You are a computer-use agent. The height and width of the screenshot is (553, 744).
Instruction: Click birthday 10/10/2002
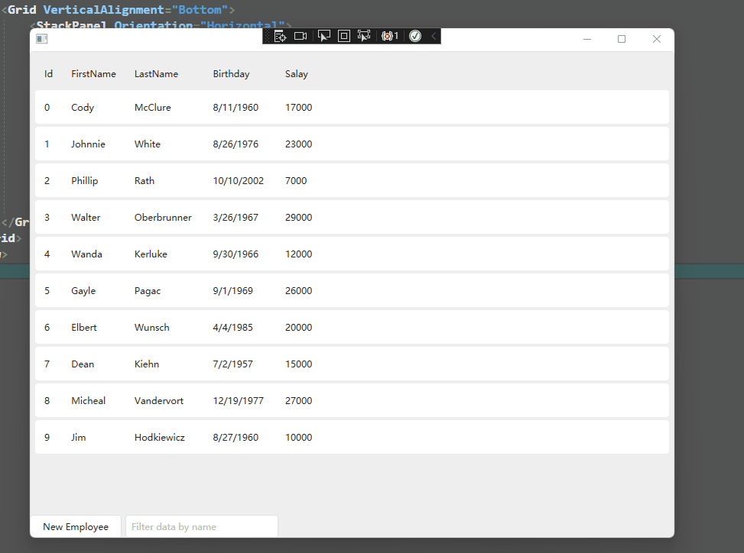click(239, 180)
